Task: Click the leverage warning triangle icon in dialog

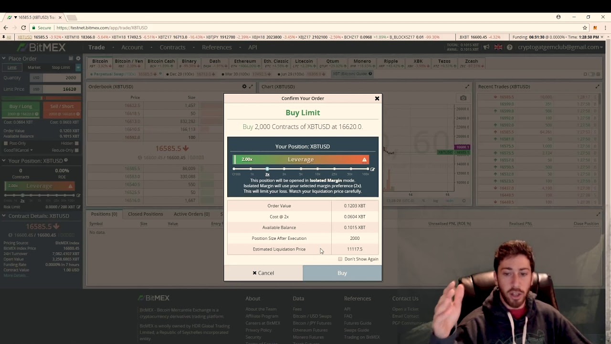Action: [364, 160]
